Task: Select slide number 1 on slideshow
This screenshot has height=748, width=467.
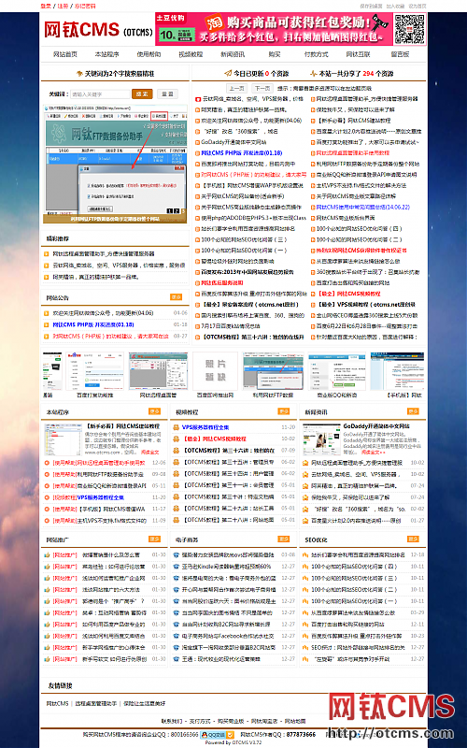Action: (169, 211)
